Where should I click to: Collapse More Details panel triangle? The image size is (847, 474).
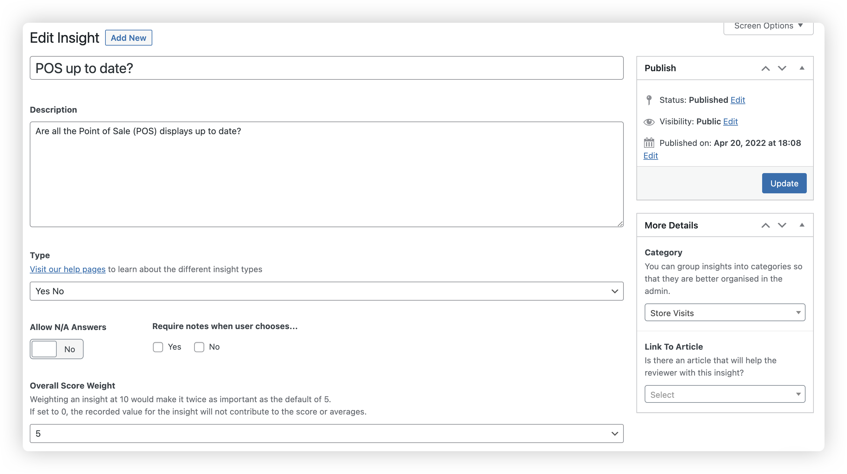click(x=802, y=225)
